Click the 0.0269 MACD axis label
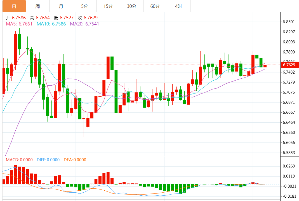This screenshot has width=299, height=201. tap(289, 166)
